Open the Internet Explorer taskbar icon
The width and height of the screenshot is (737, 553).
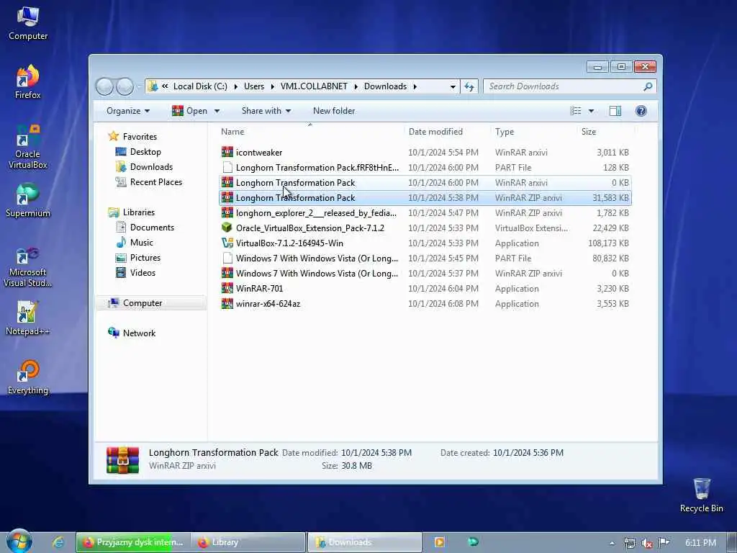tap(58, 542)
